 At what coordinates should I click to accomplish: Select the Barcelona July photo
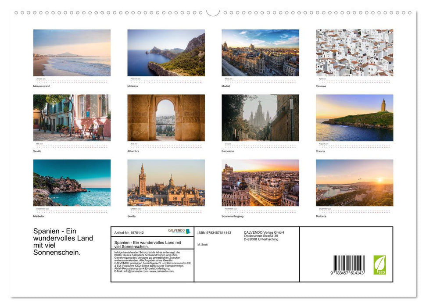(x=260, y=117)
